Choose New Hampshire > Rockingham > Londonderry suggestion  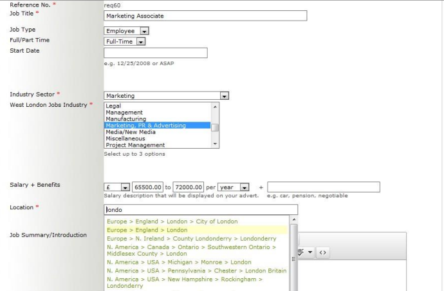point(196,282)
